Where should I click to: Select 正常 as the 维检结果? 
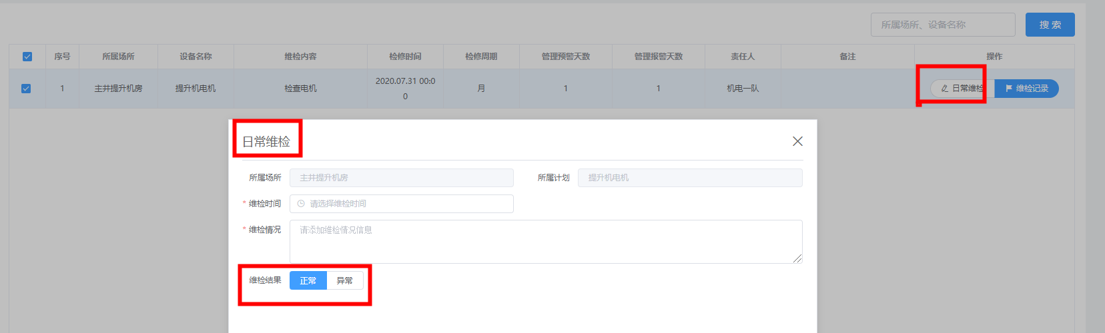click(x=308, y=280)
